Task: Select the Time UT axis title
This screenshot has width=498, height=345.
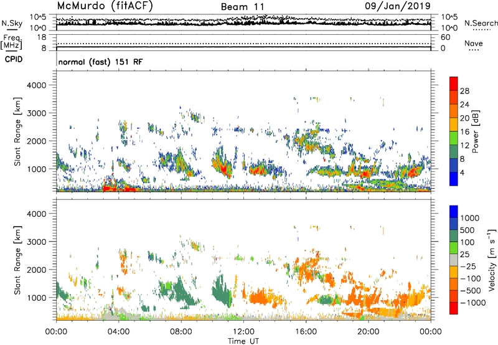Action: [x=243, y=341]
